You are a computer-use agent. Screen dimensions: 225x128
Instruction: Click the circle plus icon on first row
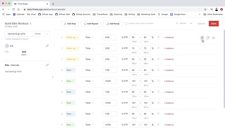(213, 38)
